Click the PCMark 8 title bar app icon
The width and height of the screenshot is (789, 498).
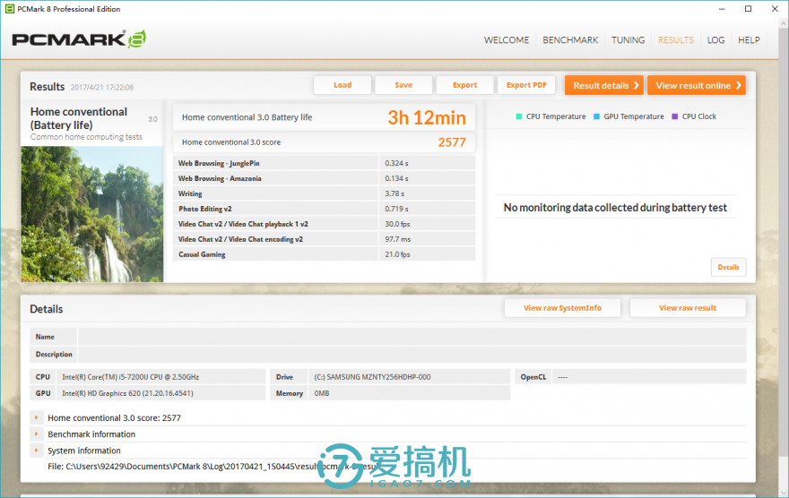(x=9, y=9)
